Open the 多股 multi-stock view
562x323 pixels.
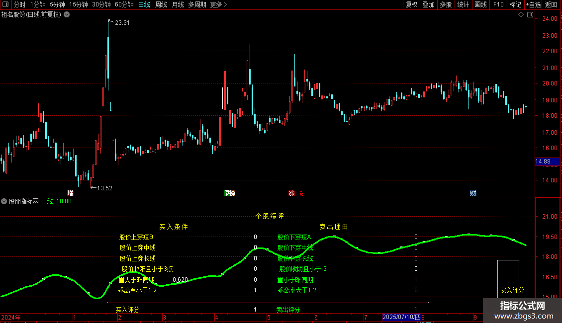click(446, 4)
